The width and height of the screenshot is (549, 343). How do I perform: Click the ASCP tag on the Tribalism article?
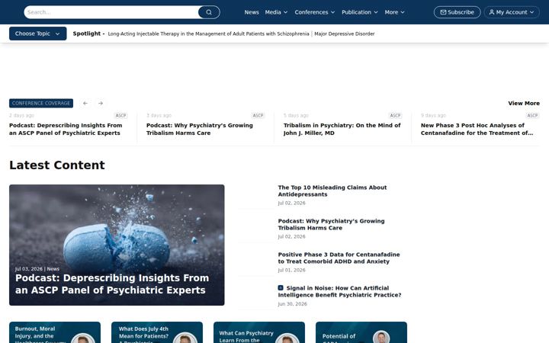pyautogui.click(x=395, y=116)
